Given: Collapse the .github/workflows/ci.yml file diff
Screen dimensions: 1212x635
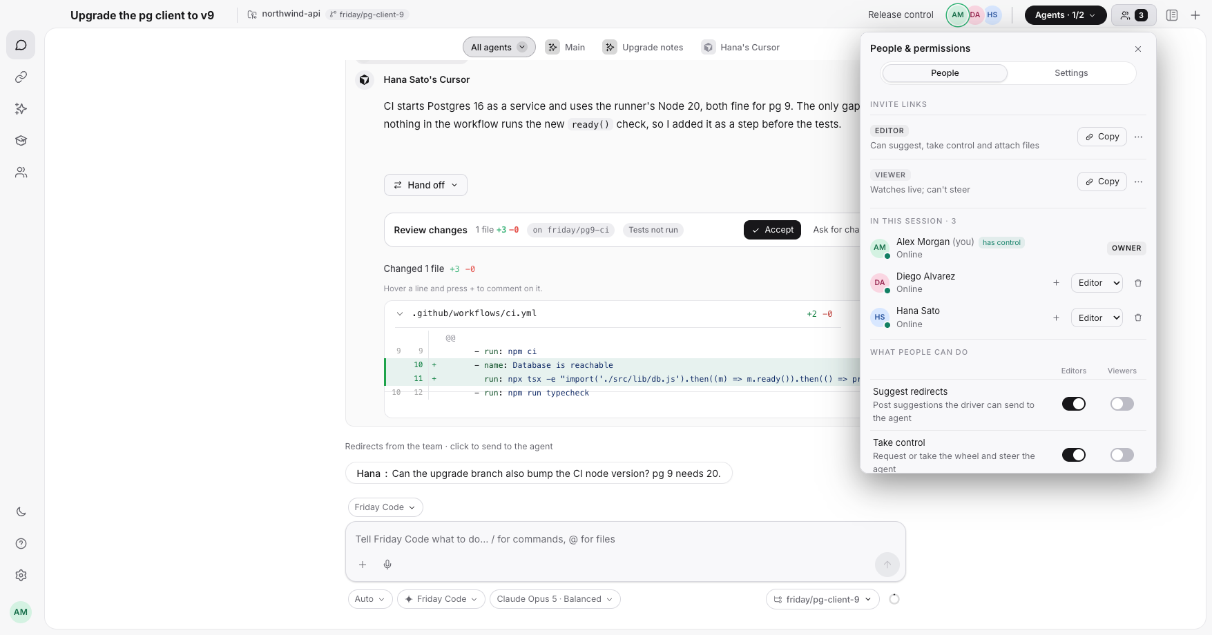Looking at the screenshot, I should coord(399,313).
